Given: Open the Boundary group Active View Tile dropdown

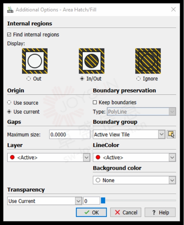Looking at the screenshot, I should [x=129, y=134].
